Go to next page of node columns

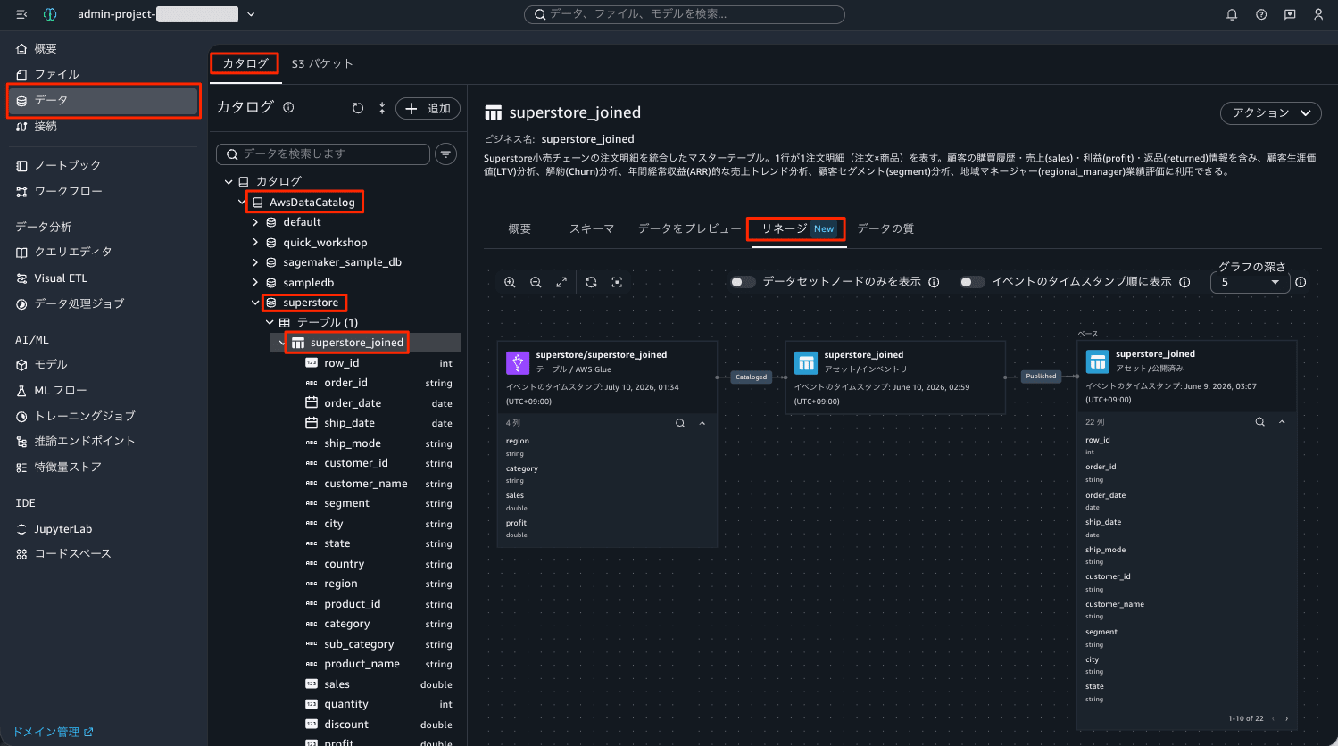pyautogui.click(x=1286, y=718)
